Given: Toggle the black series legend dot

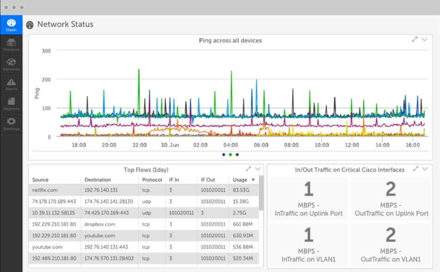Looking at the screenshot, I should (237, 154).
